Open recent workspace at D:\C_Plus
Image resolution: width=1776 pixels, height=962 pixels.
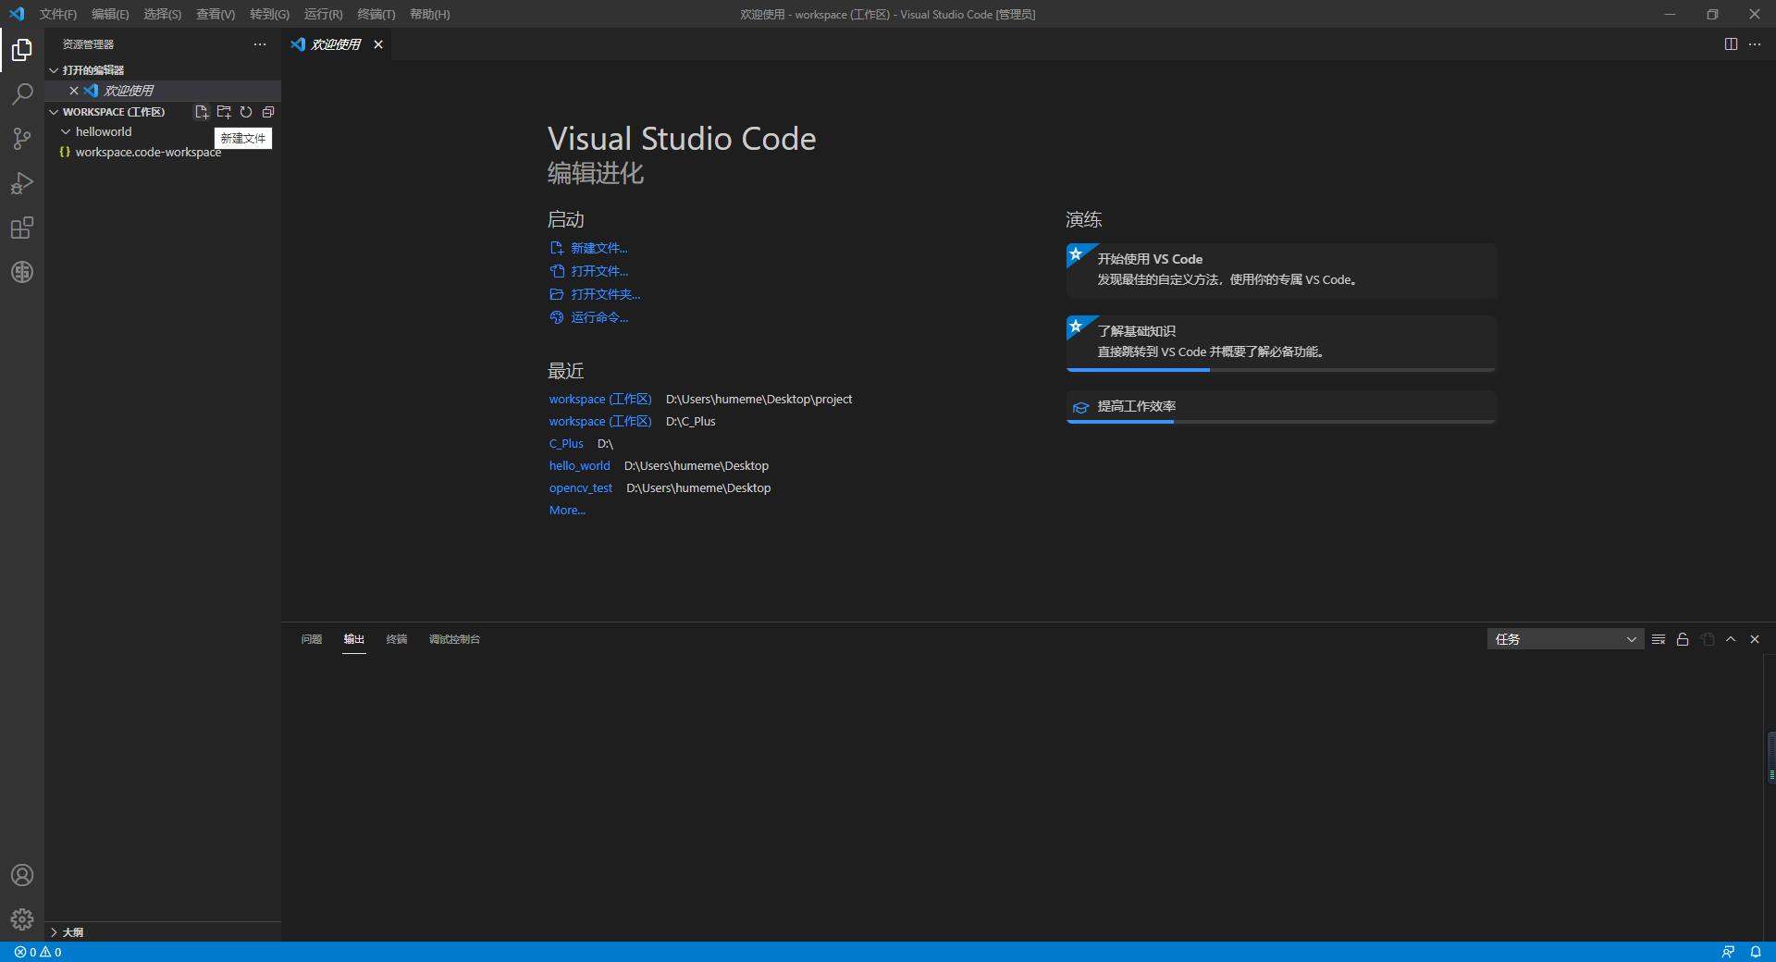pyautogui.click(x=600, y=422)
